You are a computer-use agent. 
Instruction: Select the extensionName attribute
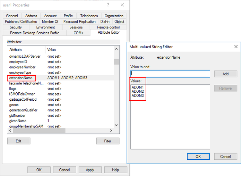click(x=60, y=78)
